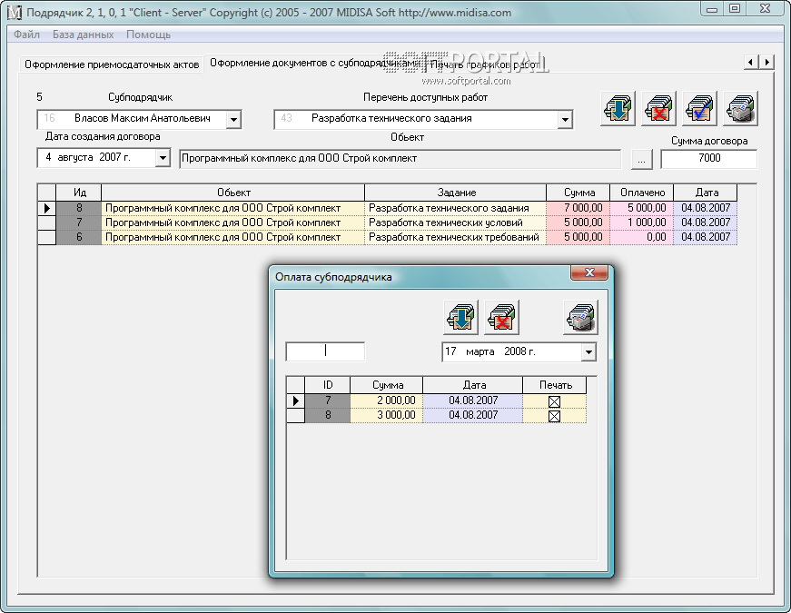Click the ellipsis button next to Объект field
This screenshot has height=613, width=791.
tap(641, 160)
